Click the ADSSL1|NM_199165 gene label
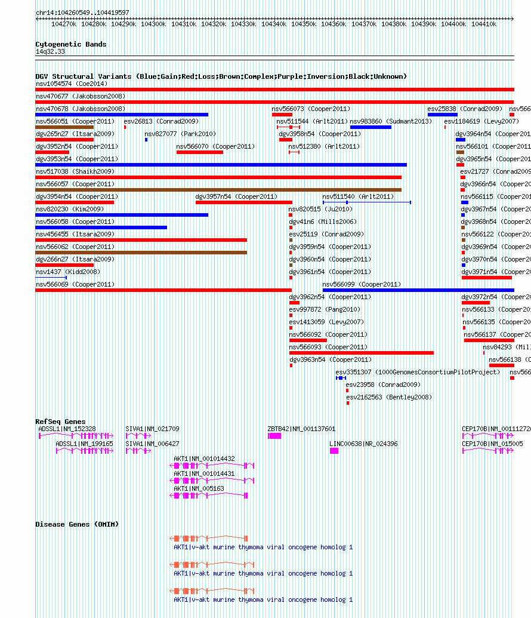Image resolution: width=531 pixels, height=618 pixels. (84, 444)
